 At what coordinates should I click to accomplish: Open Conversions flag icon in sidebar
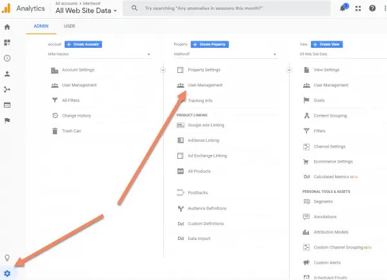[x=7, y=121]
